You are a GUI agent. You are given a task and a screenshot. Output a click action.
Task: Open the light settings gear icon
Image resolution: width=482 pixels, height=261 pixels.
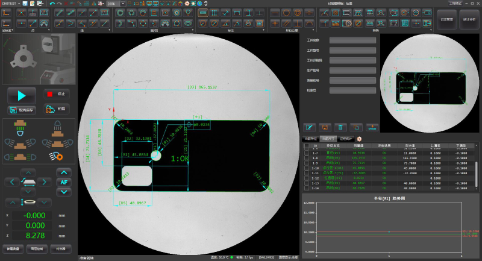click(x=58, y=156)
